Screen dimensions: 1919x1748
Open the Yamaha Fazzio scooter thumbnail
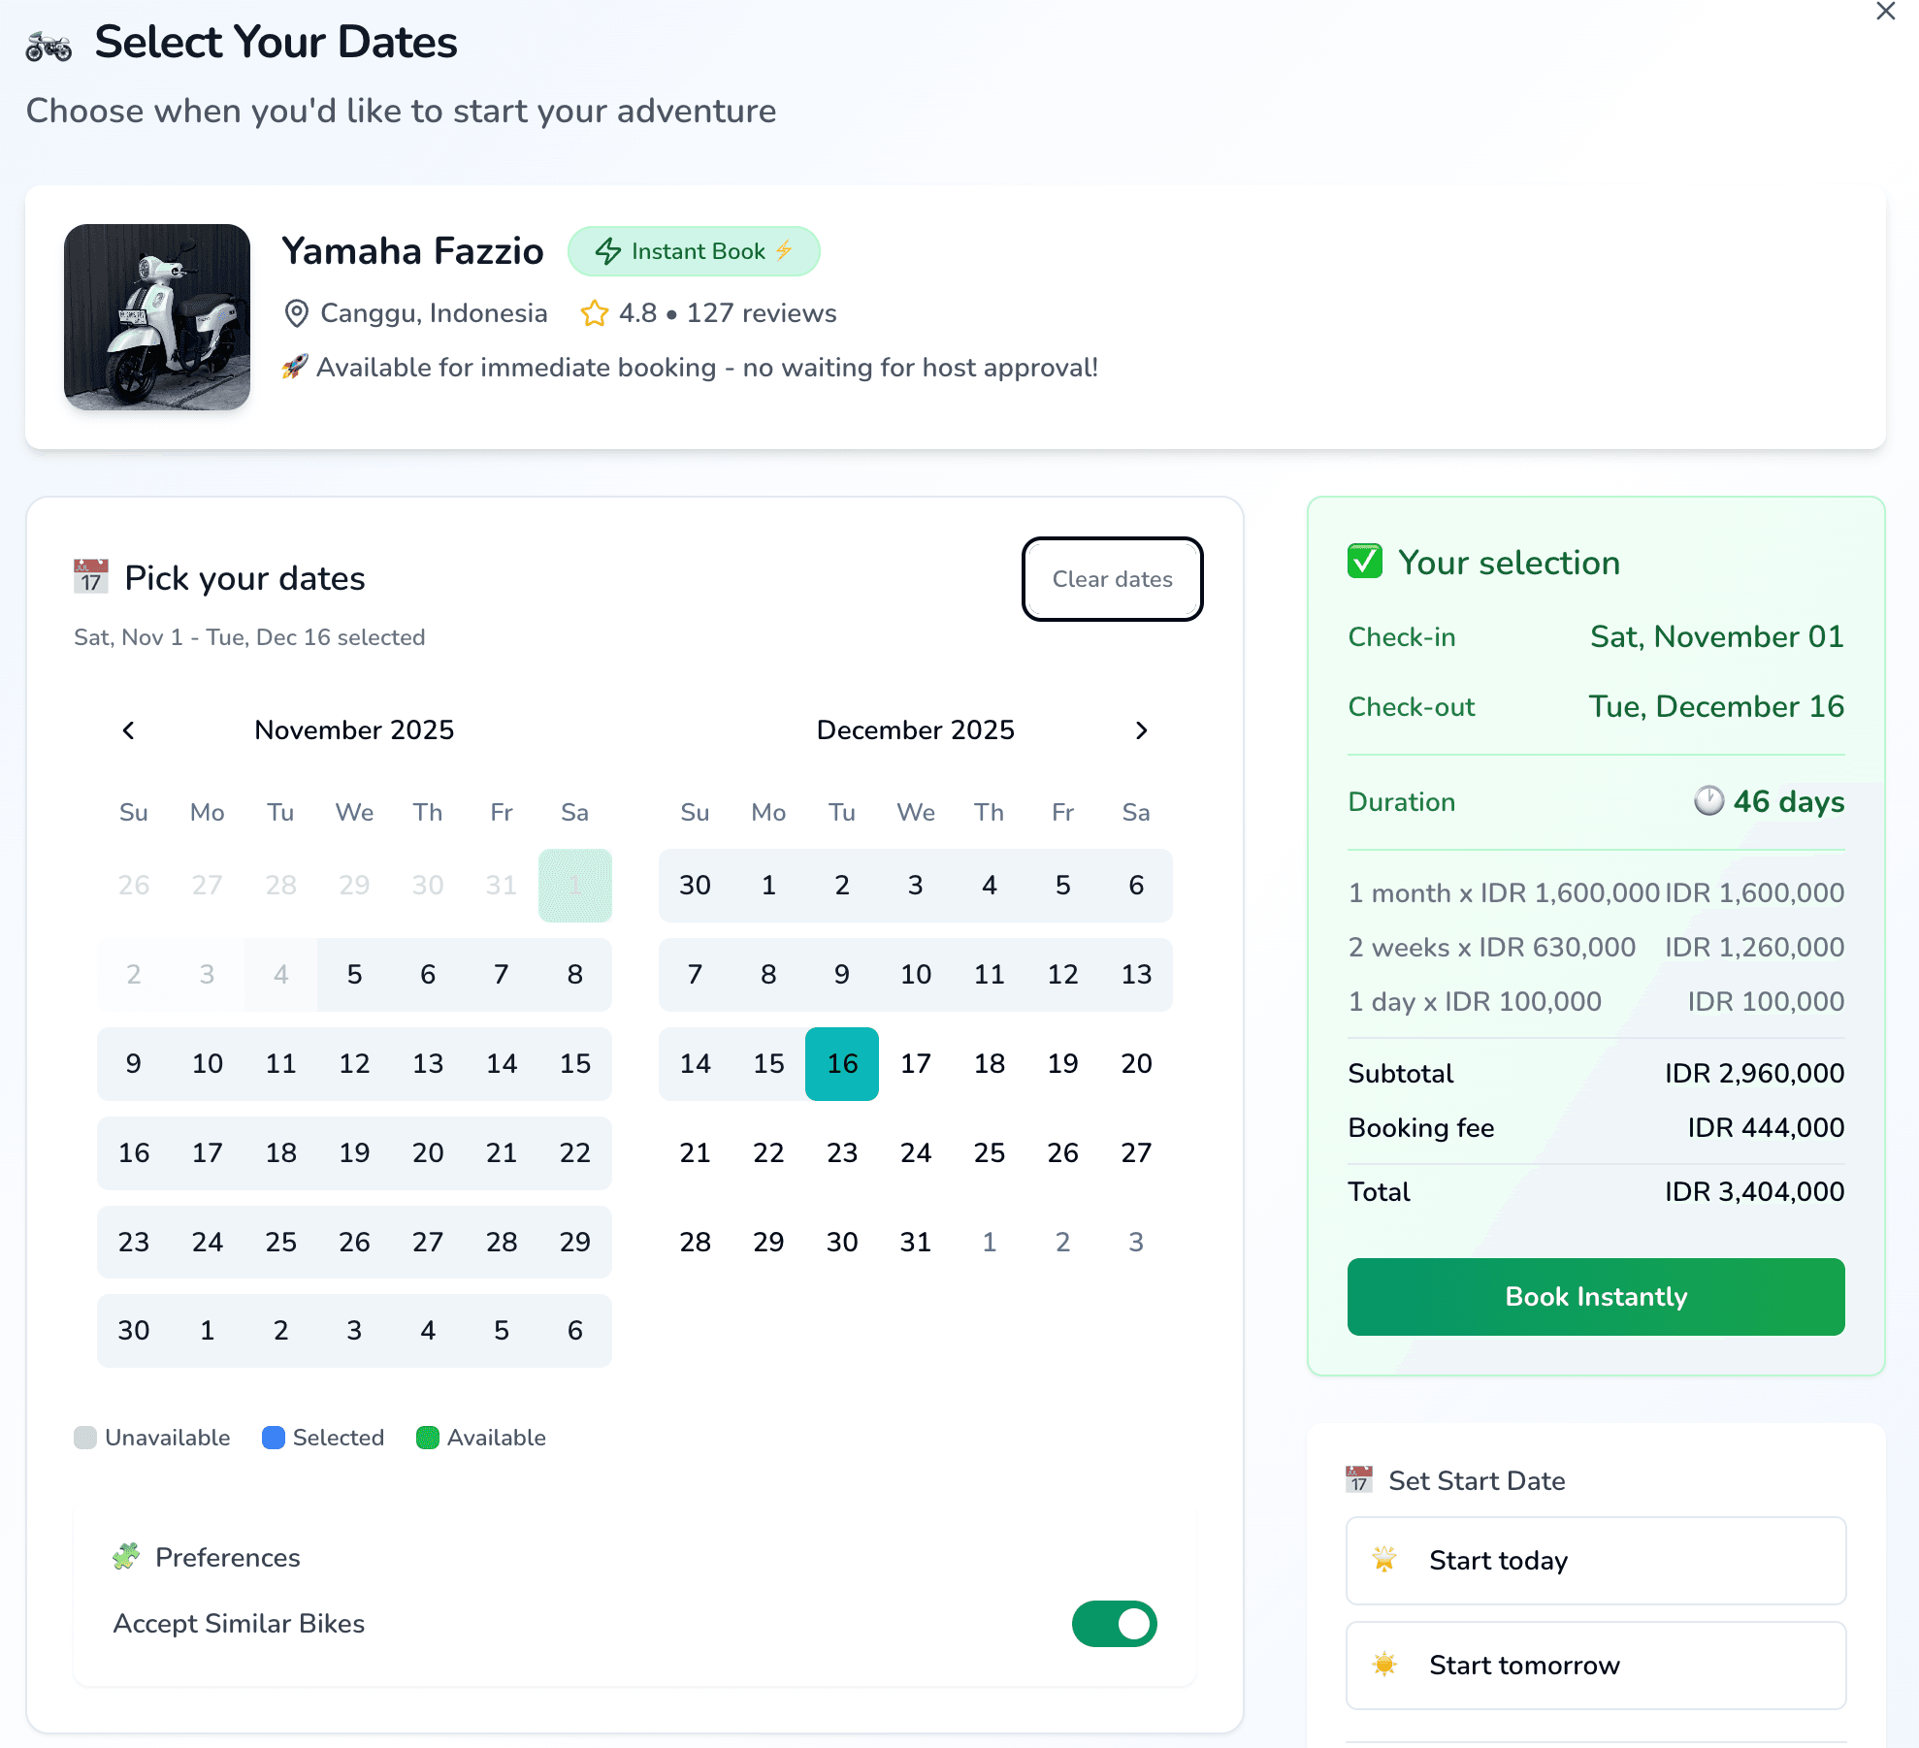[157, 317]
